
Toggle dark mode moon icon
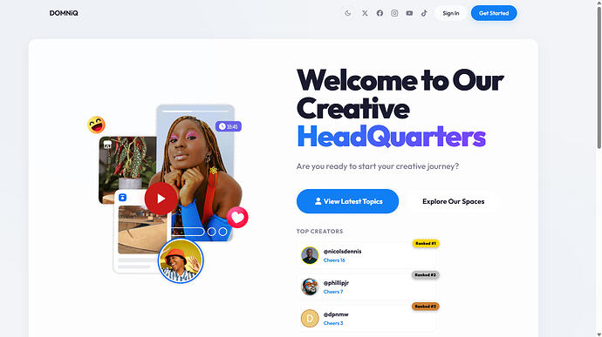(x=348, y=13)
